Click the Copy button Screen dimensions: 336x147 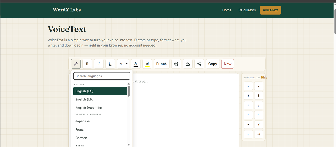pyautogui.click(x=213, y=64)
